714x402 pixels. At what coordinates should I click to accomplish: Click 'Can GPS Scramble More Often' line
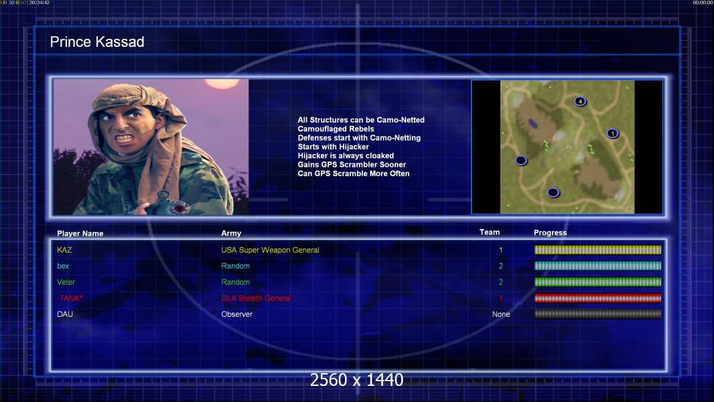354,174
